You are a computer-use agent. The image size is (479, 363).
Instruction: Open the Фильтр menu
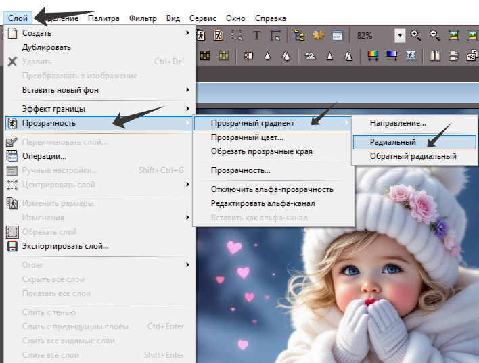(x=143, y=18)
